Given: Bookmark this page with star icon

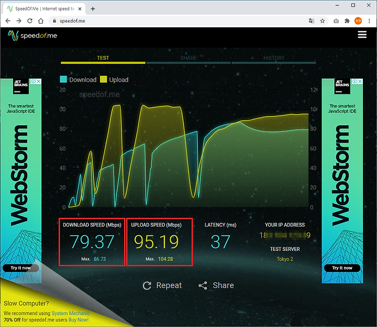Looking at the screenshot, I should (x=323, y=21).
